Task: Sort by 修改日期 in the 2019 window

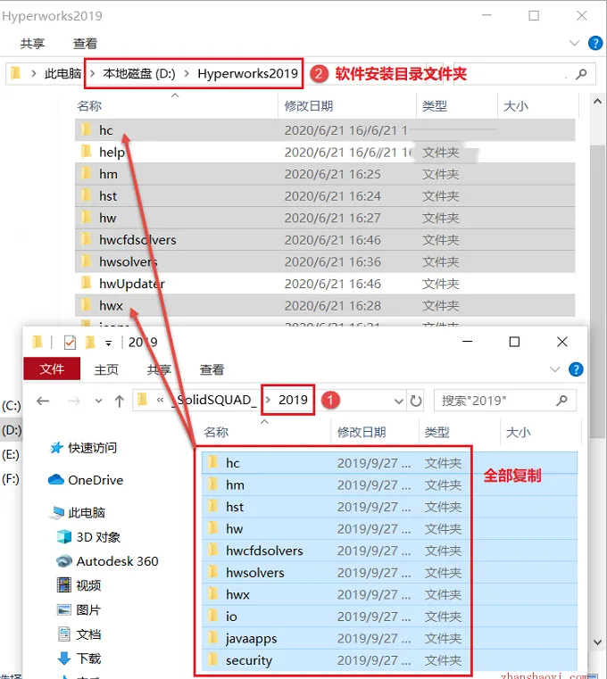Action: pyautogui.click(x=362, y=432)
